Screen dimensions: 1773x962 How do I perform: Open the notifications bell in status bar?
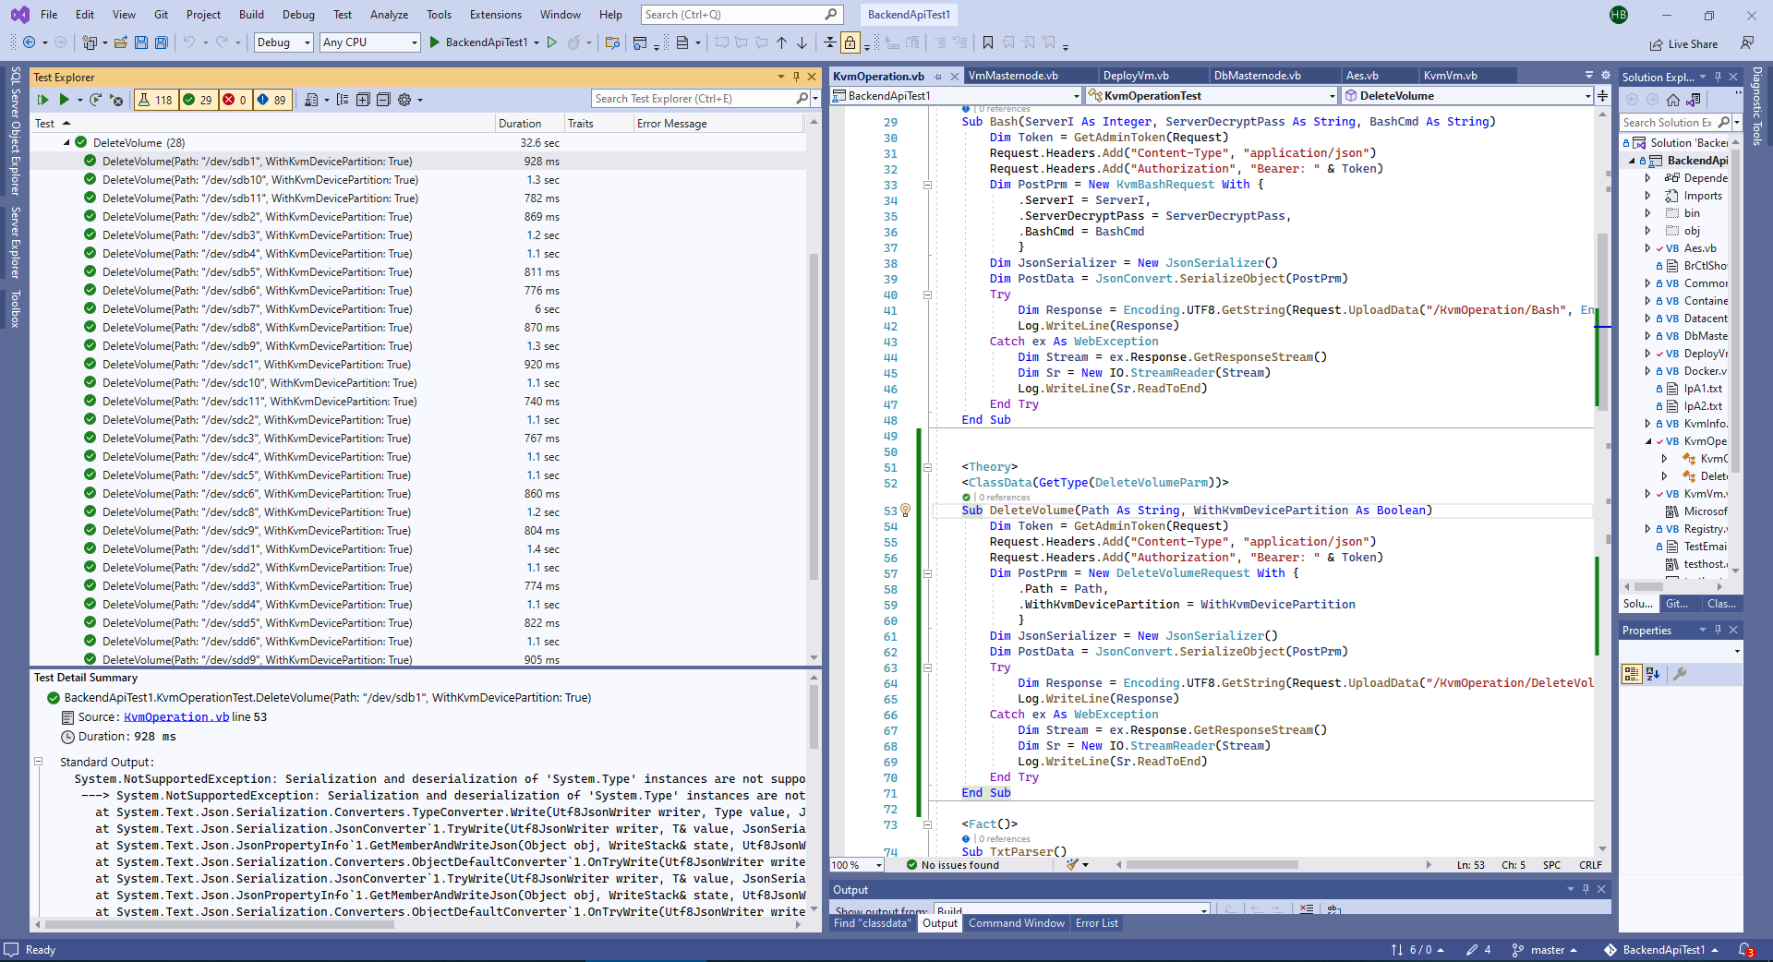pos(1745,950)
